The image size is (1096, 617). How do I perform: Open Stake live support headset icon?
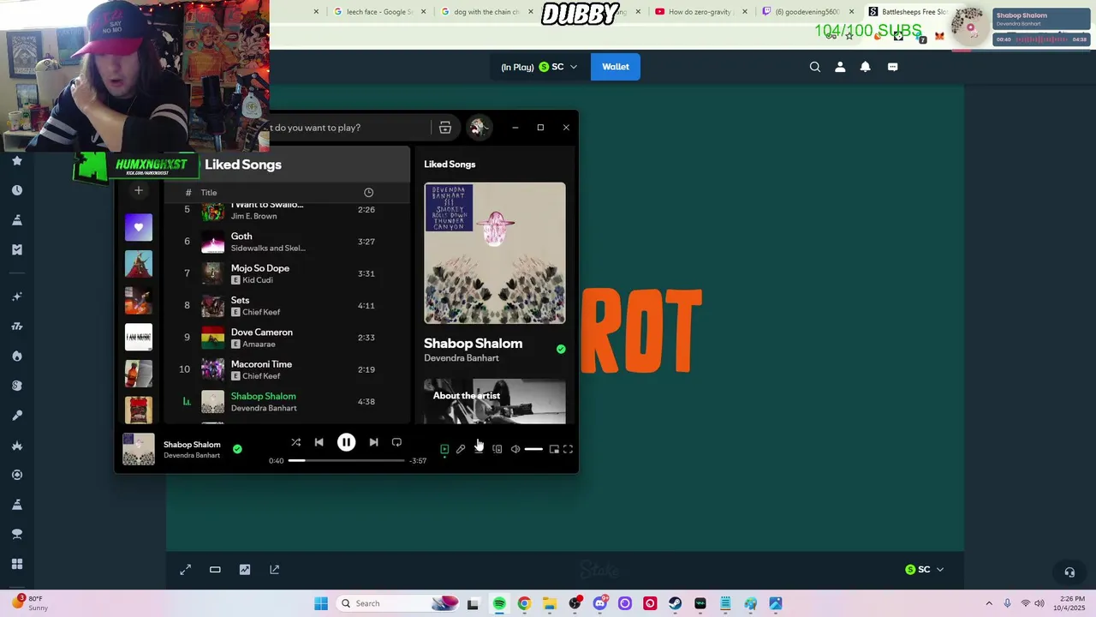click(1069, 572)
